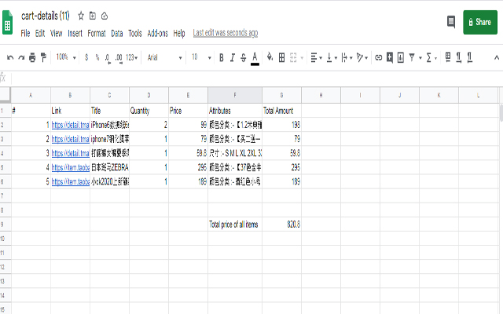
Task: Click the move to folder icon
Action: [93, 16]
